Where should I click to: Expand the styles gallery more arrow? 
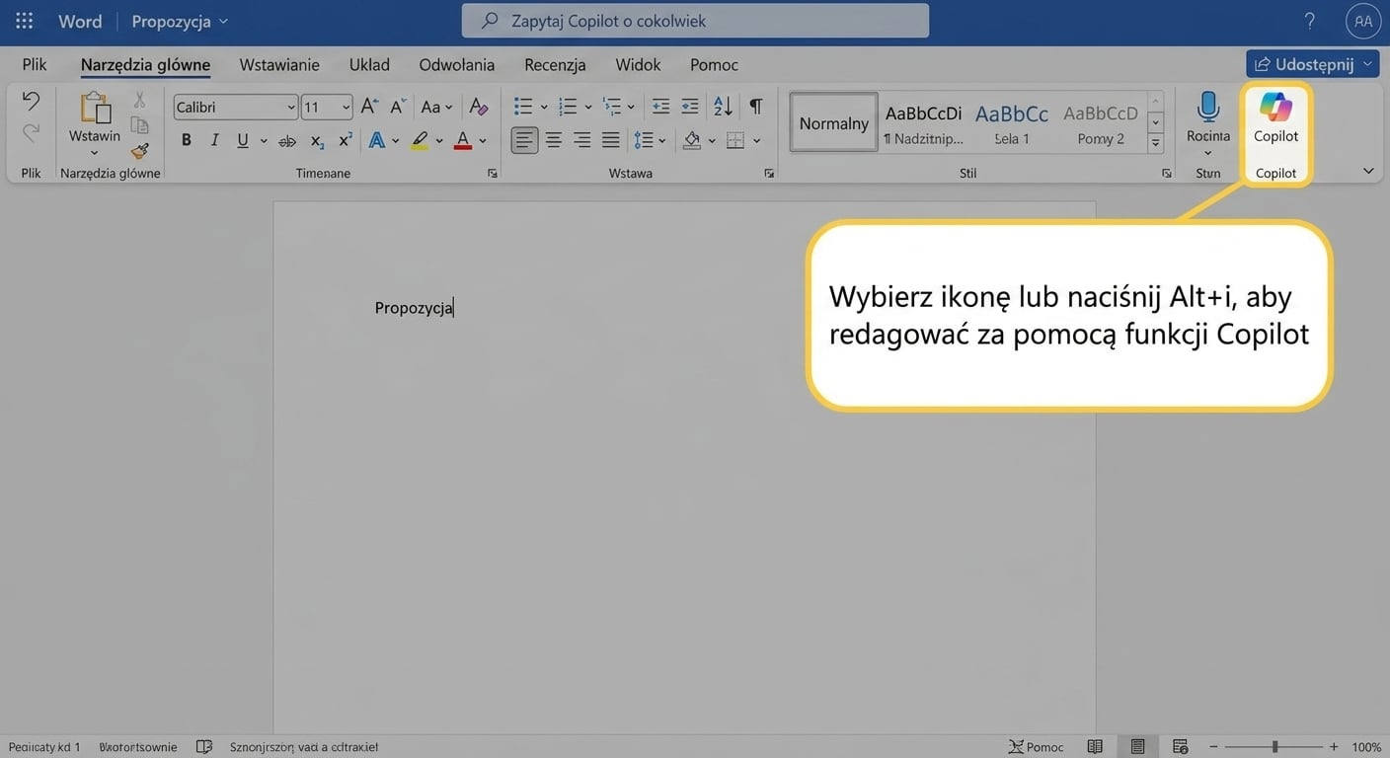[x=1155, y=144]
